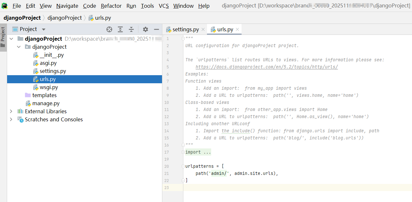Click the purple templates folder icon

(x=28, y=95)
